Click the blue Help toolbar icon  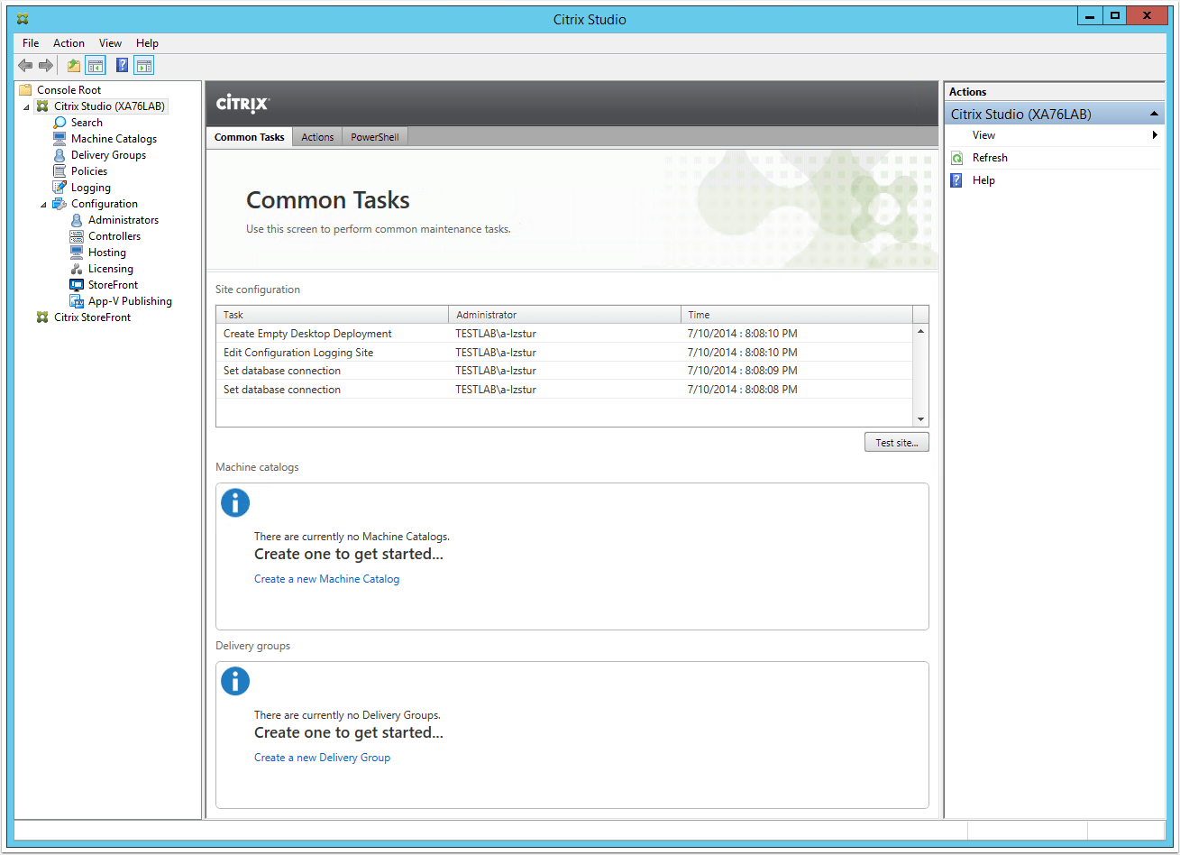(x=123, y=65)
